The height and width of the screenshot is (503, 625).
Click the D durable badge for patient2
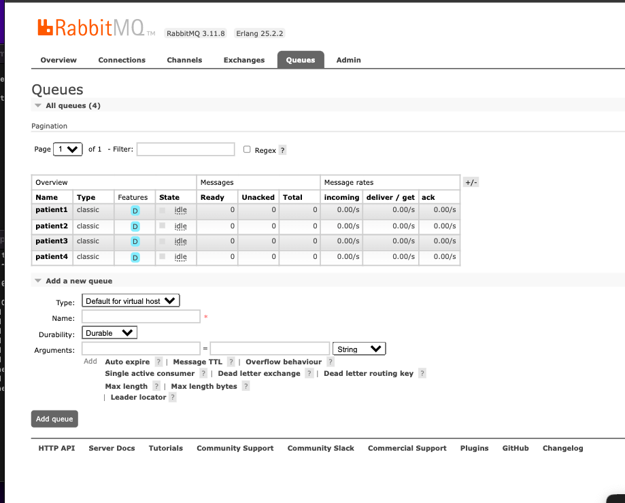135,226
